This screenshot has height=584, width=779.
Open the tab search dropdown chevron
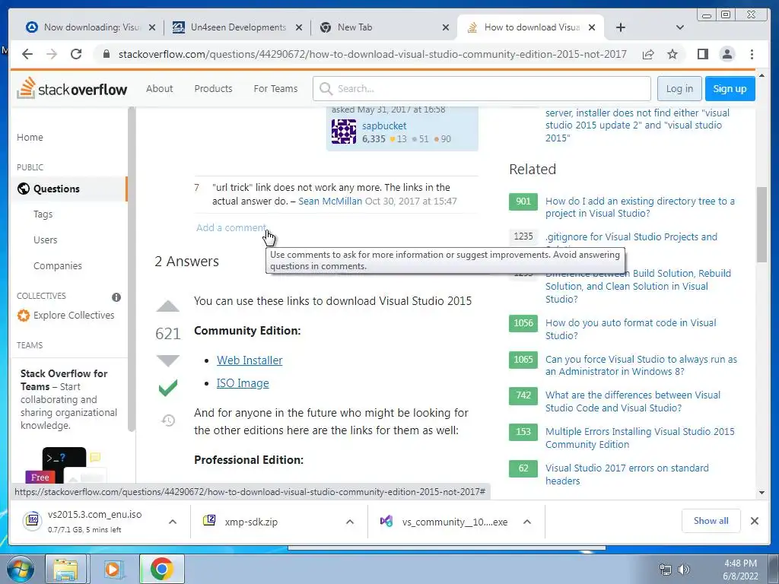[679, 27]
